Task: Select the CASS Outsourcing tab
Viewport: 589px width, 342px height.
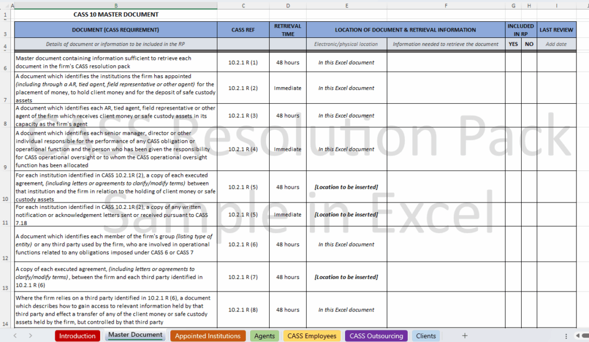Action: click(376, 336)
